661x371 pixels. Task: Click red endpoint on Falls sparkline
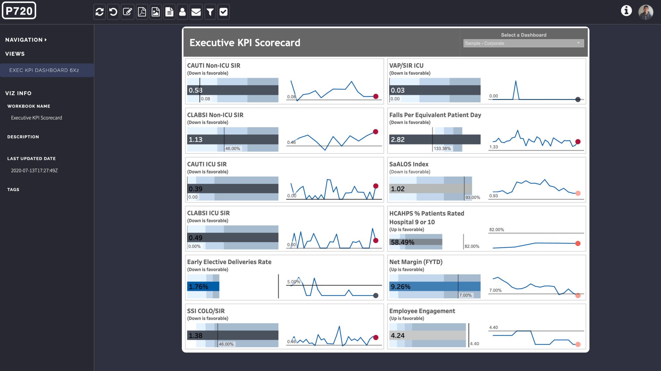point(578,142)
